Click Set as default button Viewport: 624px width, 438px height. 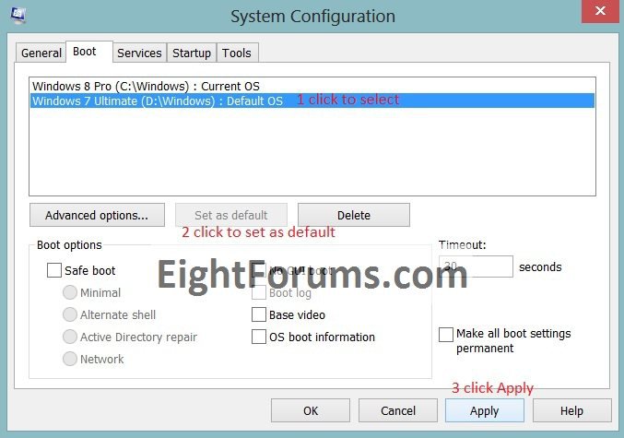[x=231, y=215]
